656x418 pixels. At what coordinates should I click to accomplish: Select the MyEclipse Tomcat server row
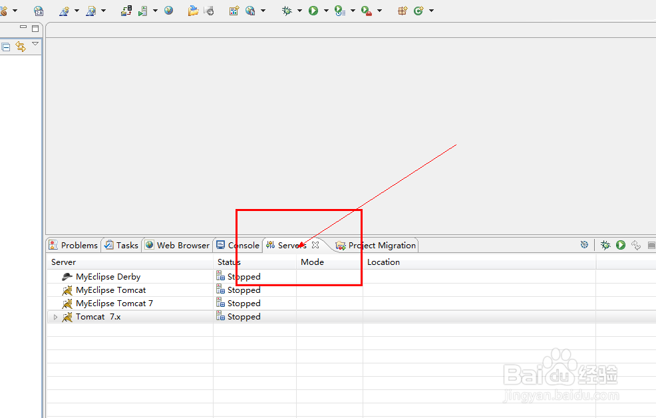[x=351, y=290]
